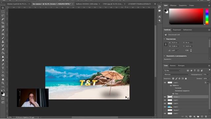Select the Eyedropper tool
This screenshot has width=211, height=119.
(x=3, y=30)
